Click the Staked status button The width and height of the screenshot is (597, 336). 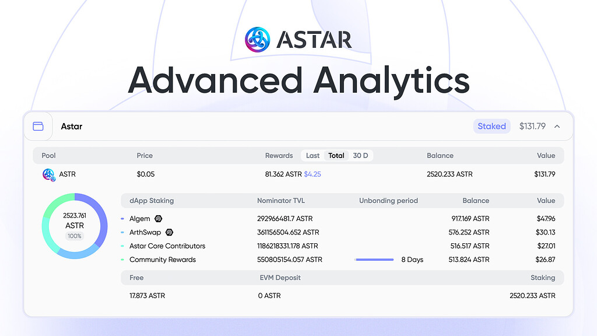pos(491,126)
